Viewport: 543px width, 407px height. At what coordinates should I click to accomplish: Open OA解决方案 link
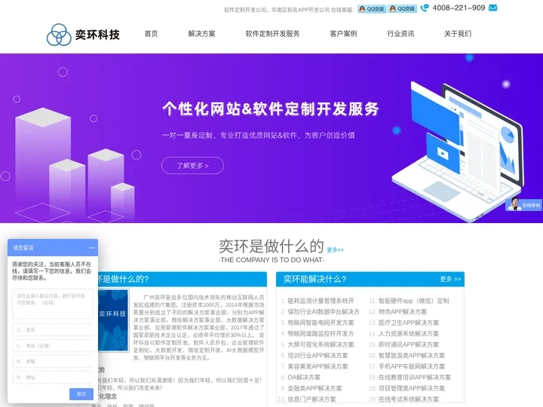(x=304, y=378)
